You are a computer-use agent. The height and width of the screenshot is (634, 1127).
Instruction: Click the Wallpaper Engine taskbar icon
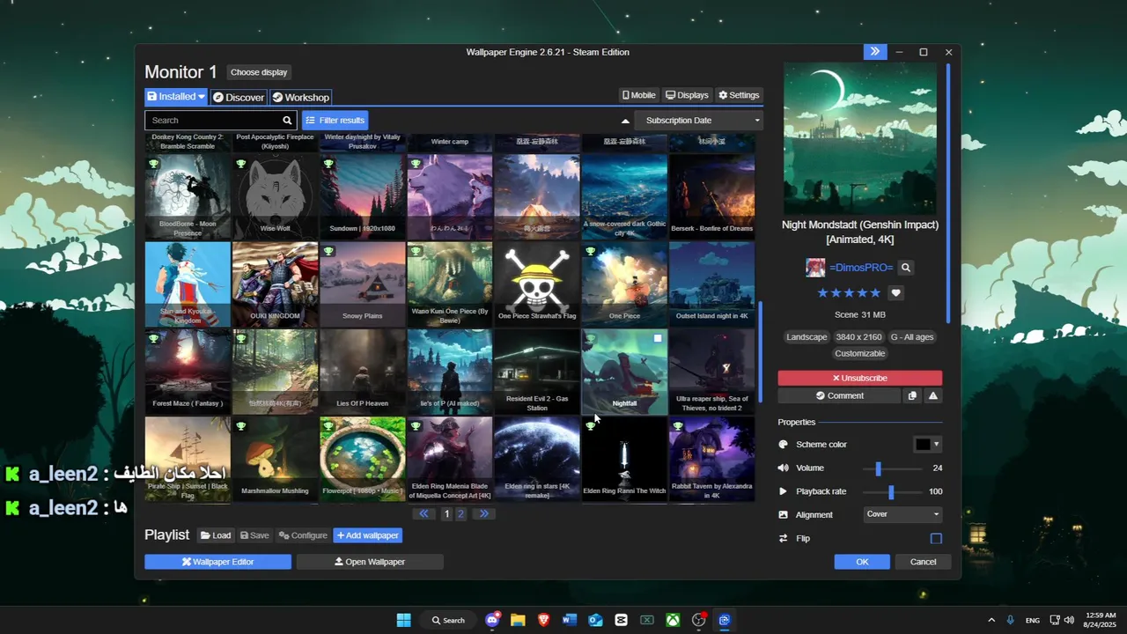tap(724, 620)
